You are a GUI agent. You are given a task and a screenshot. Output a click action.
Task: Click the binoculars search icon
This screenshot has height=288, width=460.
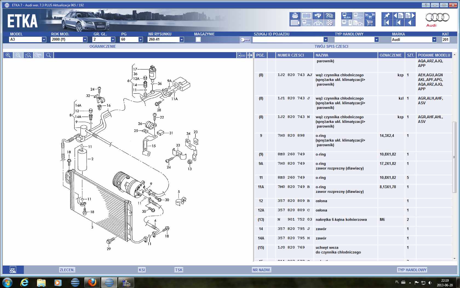click(x=318, y=16)
